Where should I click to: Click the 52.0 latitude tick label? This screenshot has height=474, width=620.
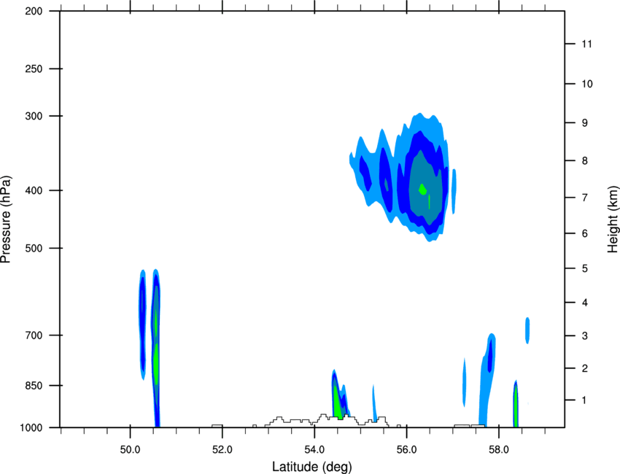coord(222,450)
